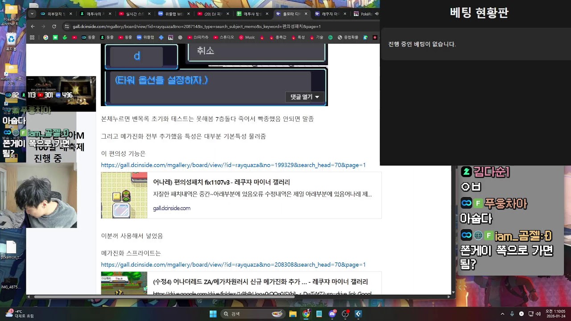Follow the rayquaza no=199329 gallery link
571x321 pixels.
point(233,165)
